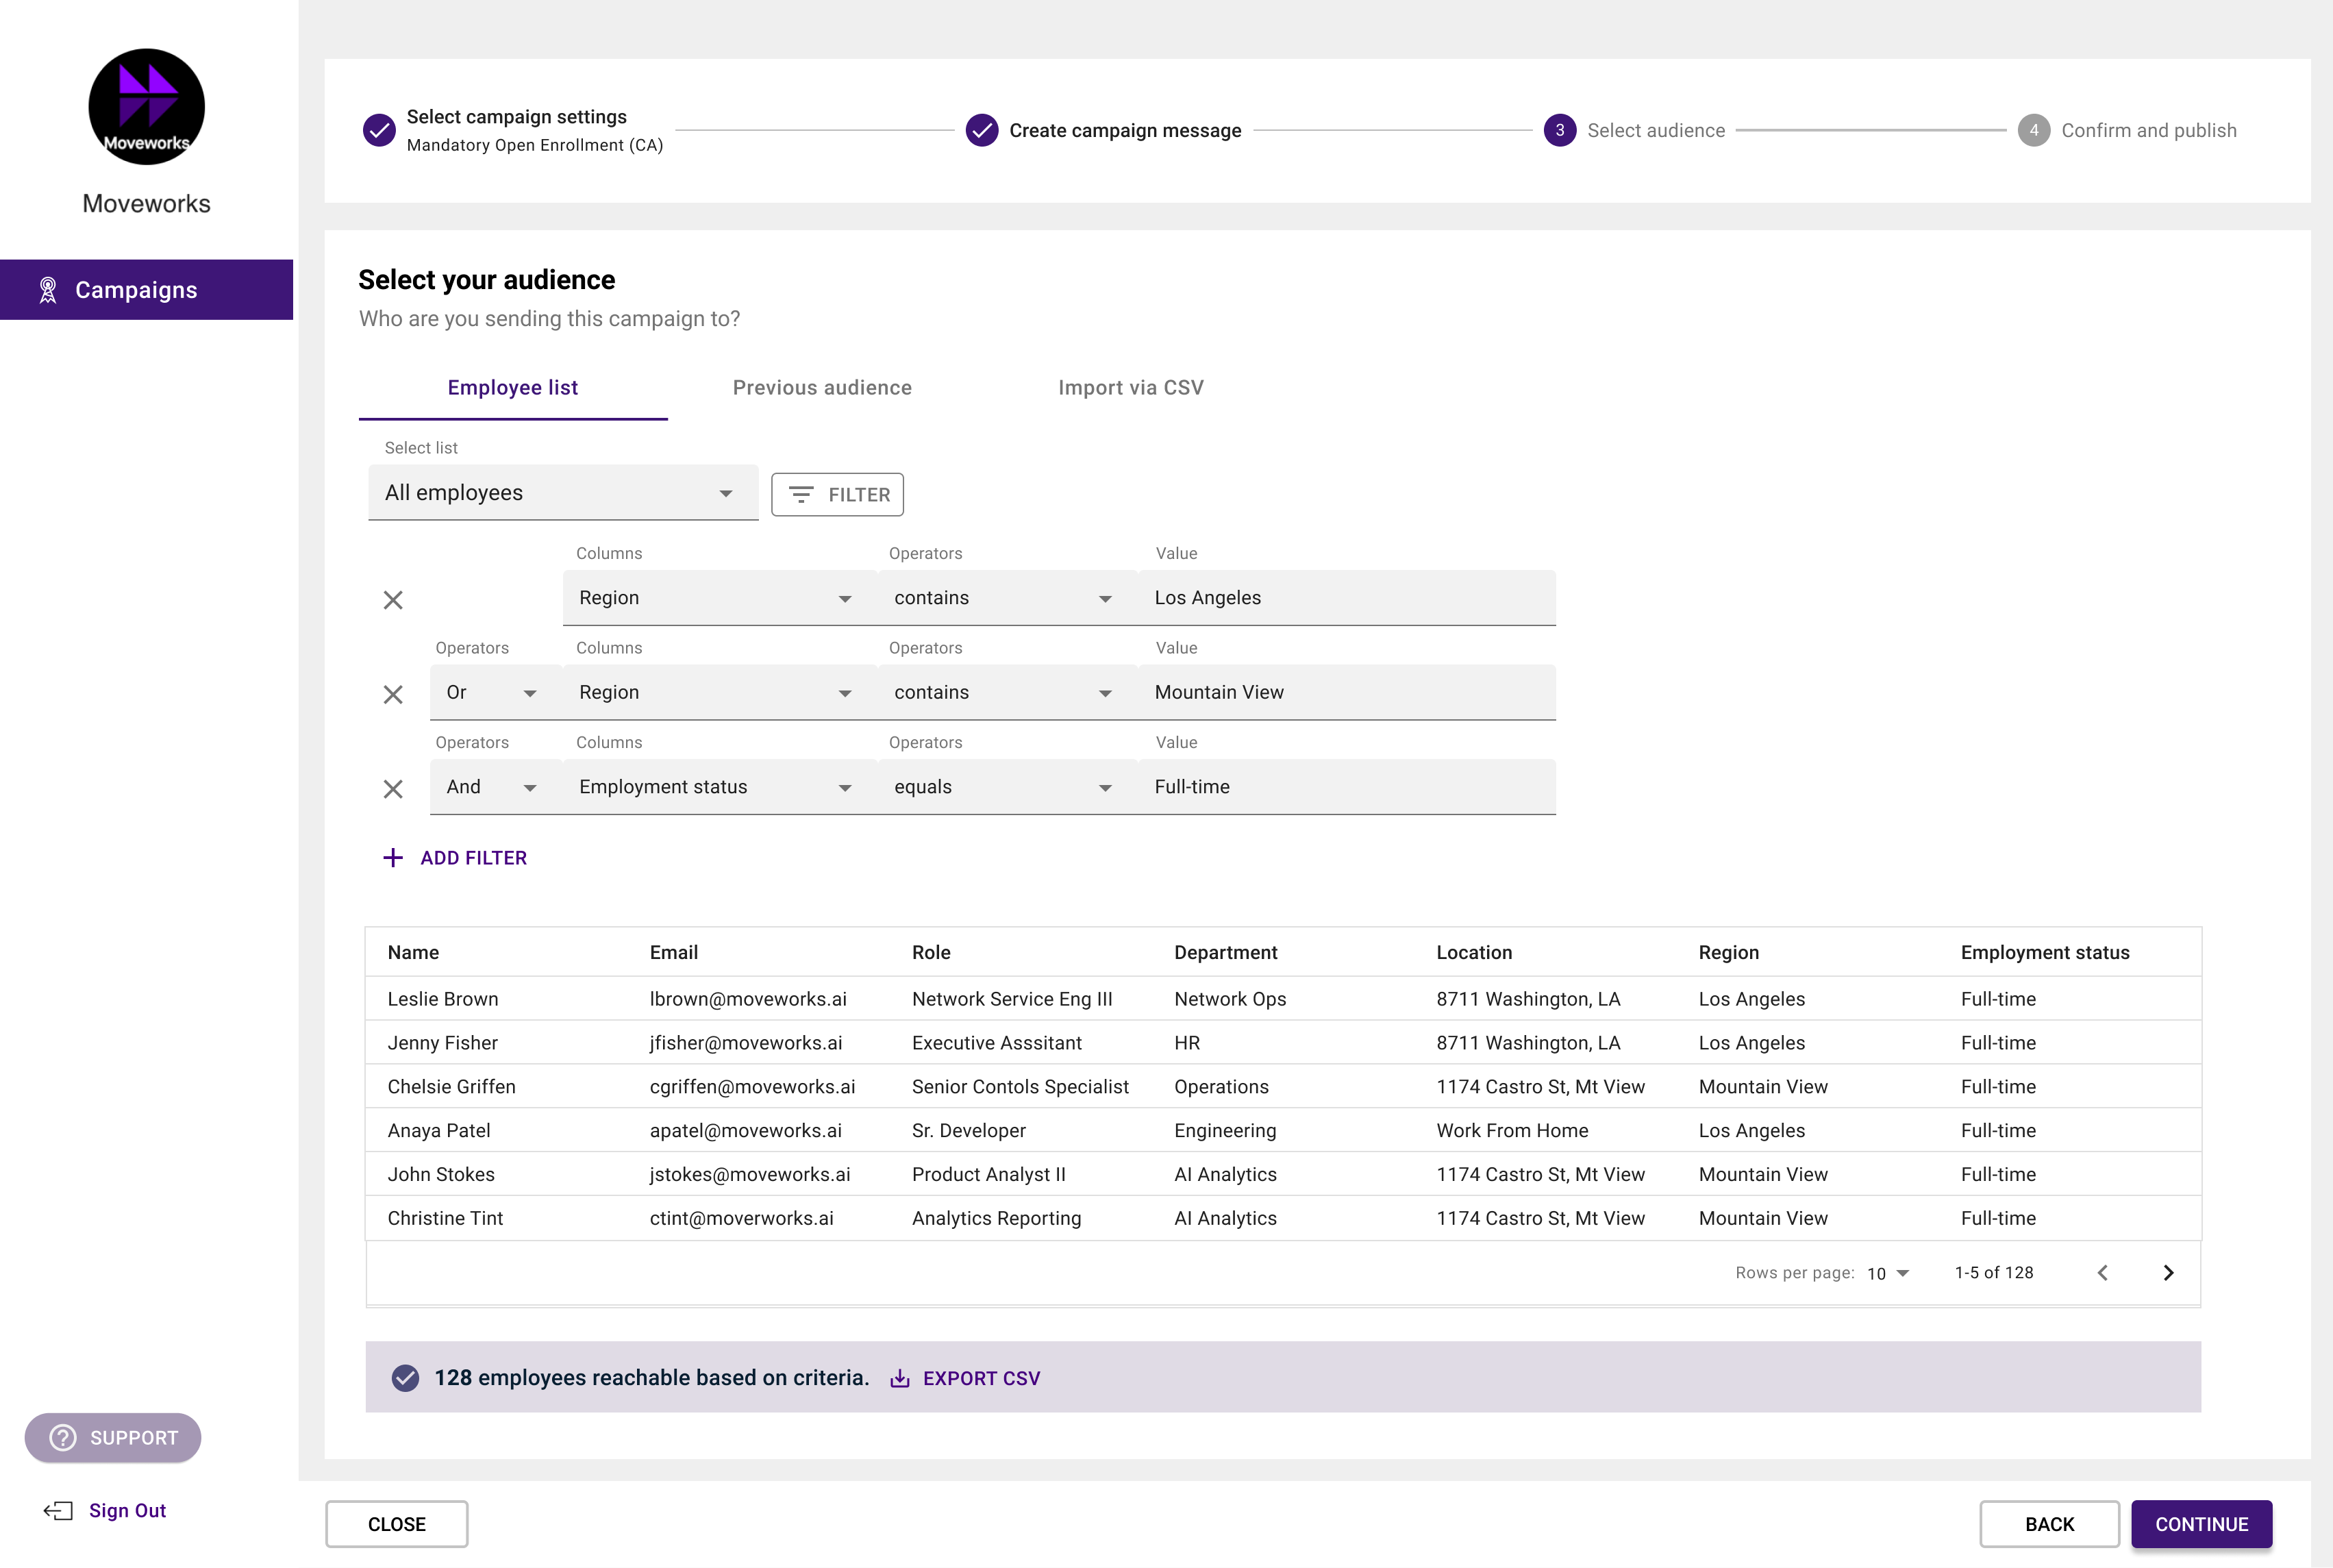The image size is (2333, 1568).
Task: Switch to the Previous audience tab
Action: 822,388
